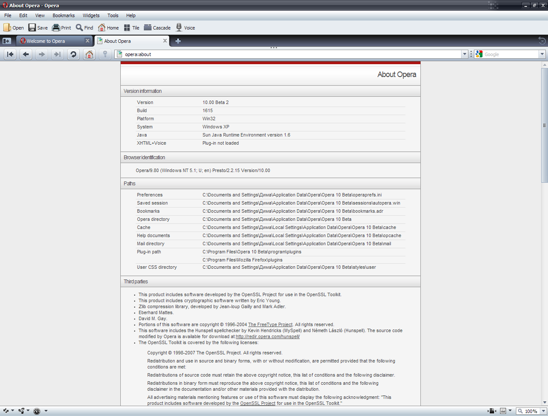Open closed tabs trash icon
Screen dimensions: 548x416
pyautogui.click(x=542, y=41)
